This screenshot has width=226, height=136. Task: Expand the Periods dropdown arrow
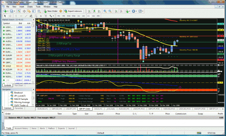click(136, 11)
